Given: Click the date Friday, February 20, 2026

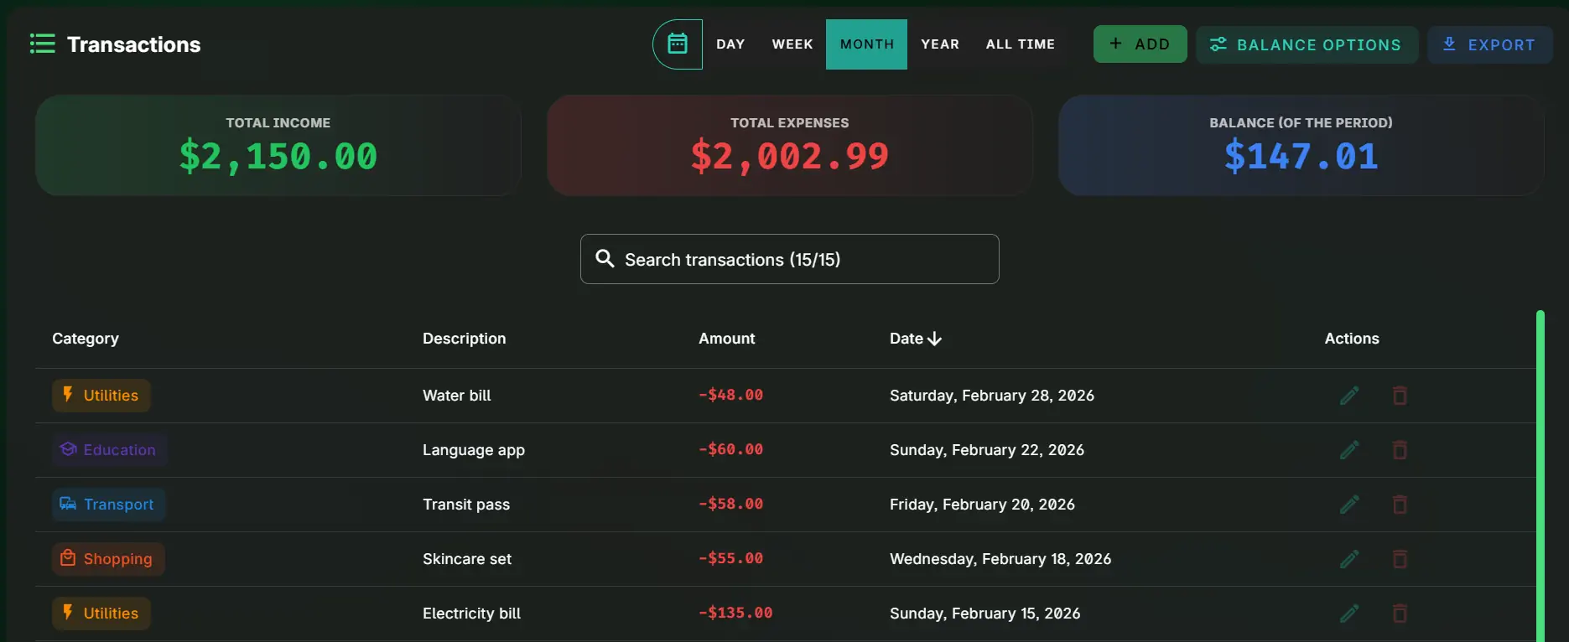Looking at the screenshot, I should [982, 505].
